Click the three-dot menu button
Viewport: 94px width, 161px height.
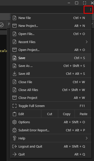(x=91, y=10)
